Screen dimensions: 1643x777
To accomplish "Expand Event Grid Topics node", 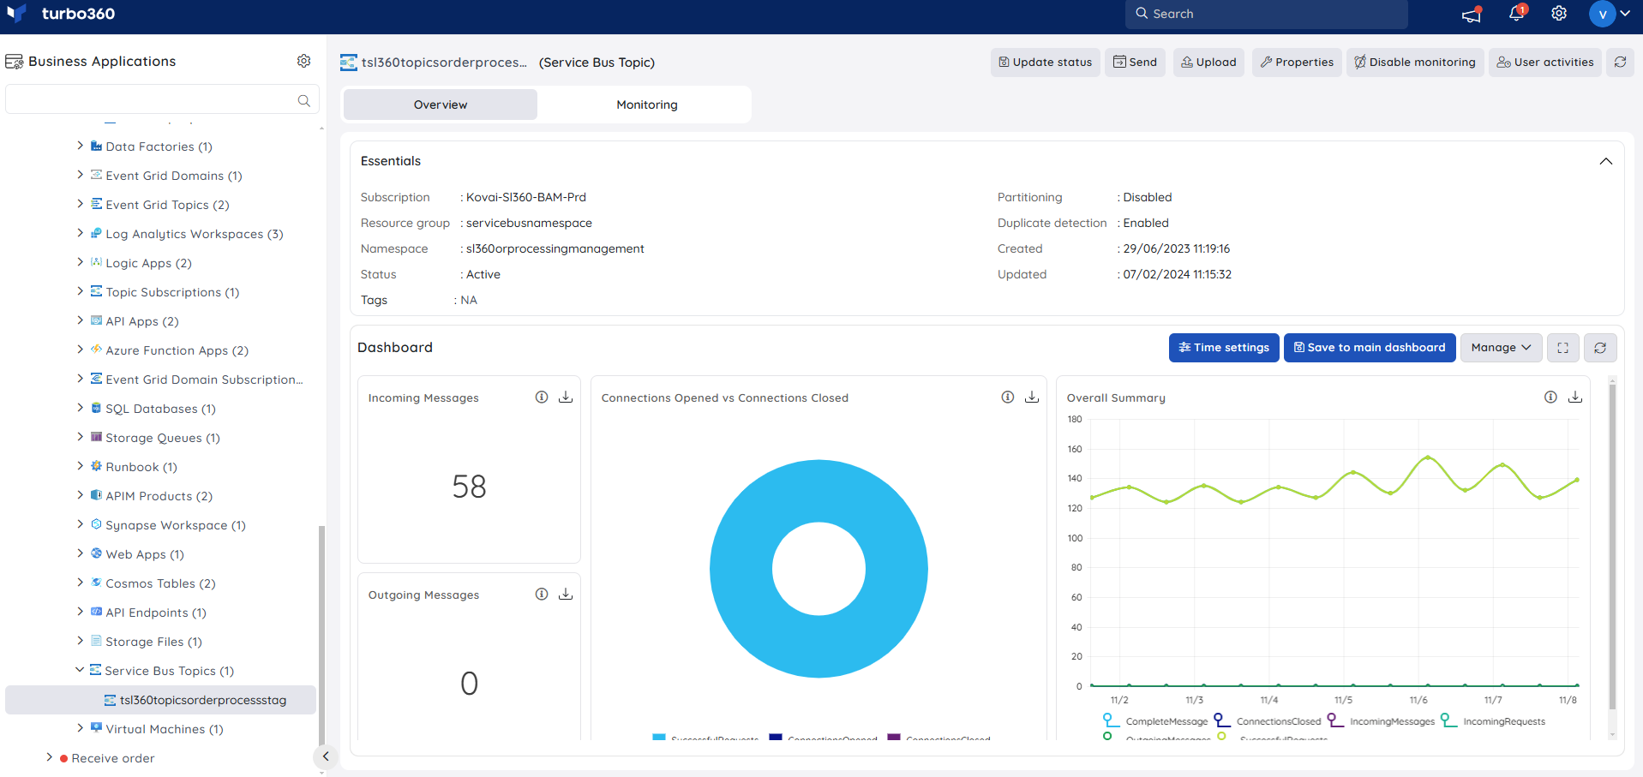I will pyautogui.click(x=80, y=204).
